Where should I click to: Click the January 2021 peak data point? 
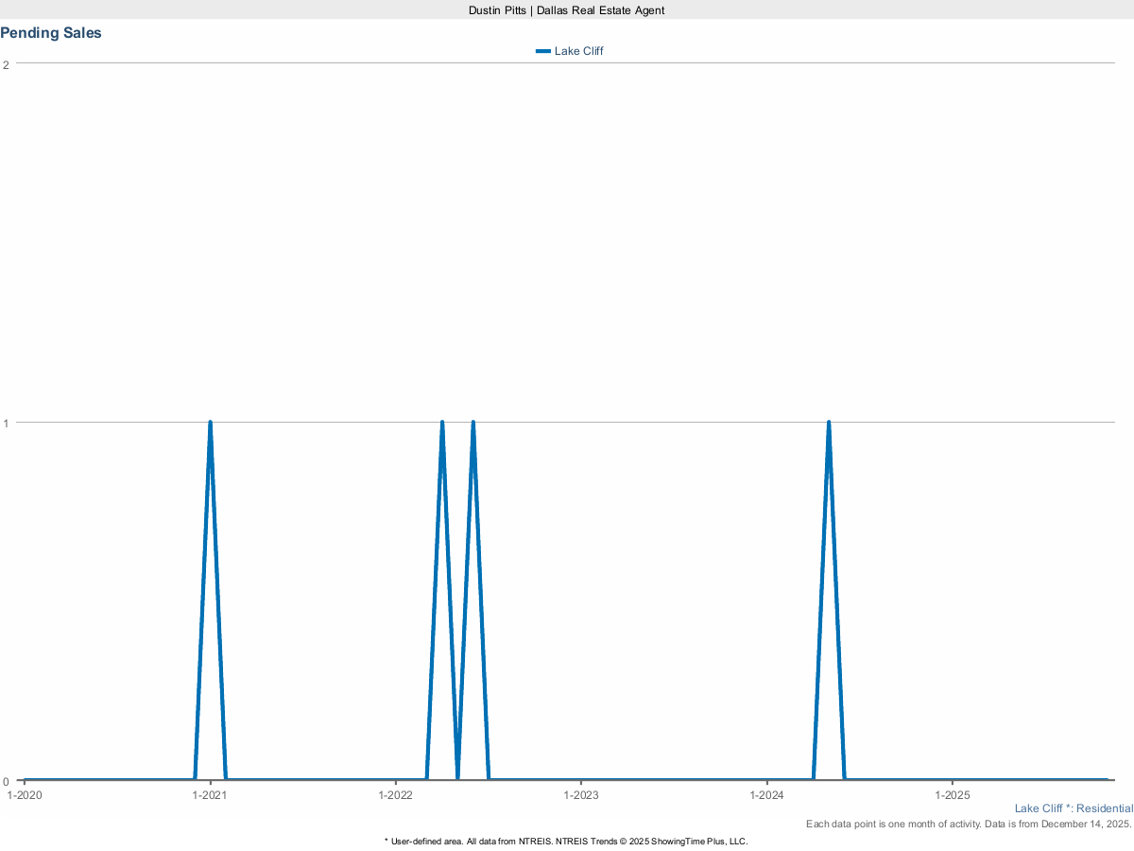[x=210, y=422]
